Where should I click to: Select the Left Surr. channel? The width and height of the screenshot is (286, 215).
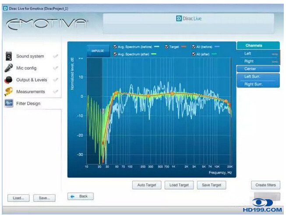pos(258,76)
